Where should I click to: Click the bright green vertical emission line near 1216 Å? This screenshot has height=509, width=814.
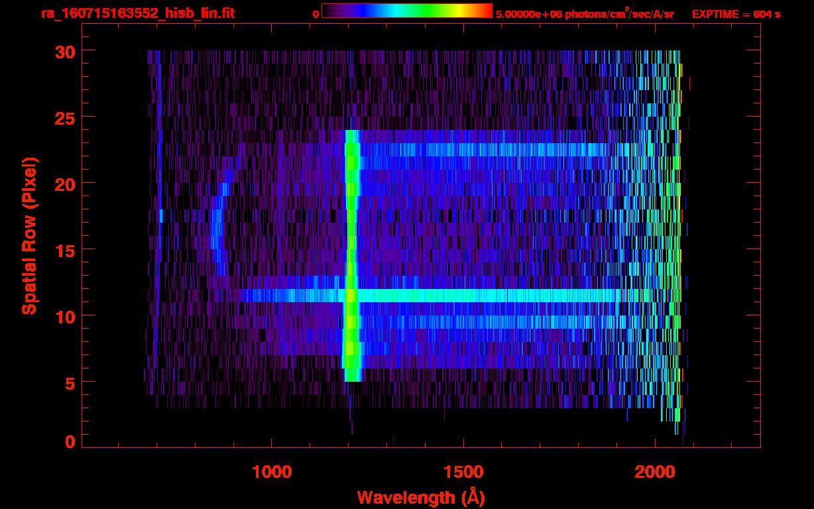click(351, 256)
